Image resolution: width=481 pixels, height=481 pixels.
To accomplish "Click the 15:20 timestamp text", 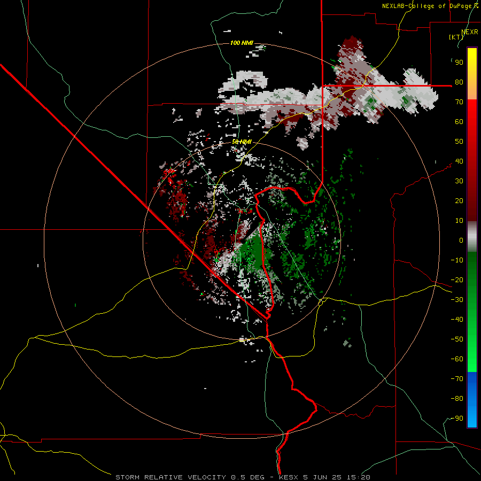I will 359,477.
